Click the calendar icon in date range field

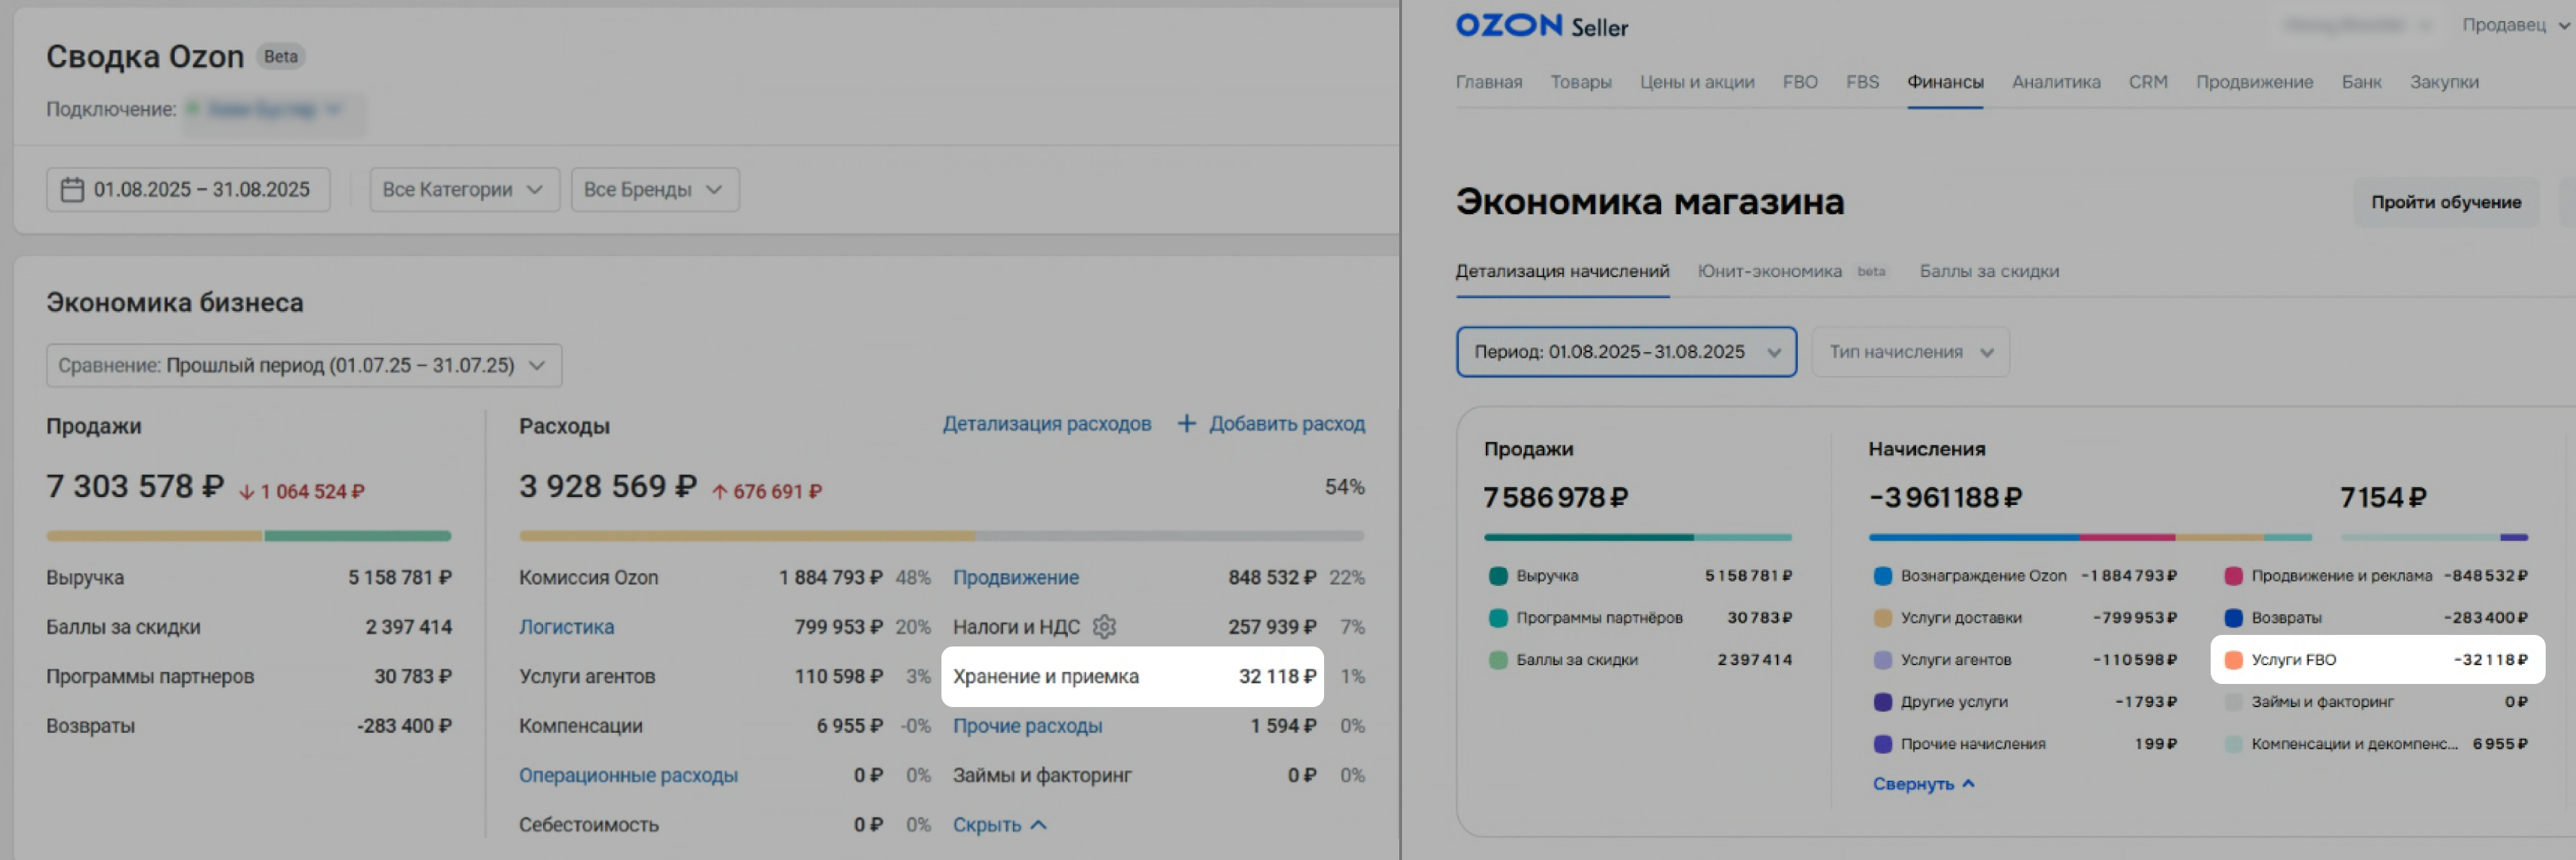tap(72, 190)
